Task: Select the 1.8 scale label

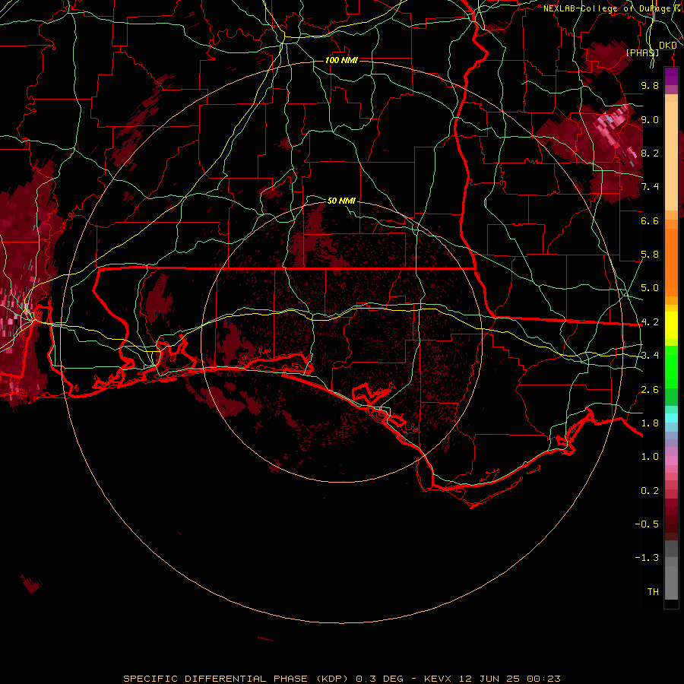Action: click(x=650, y=423)
